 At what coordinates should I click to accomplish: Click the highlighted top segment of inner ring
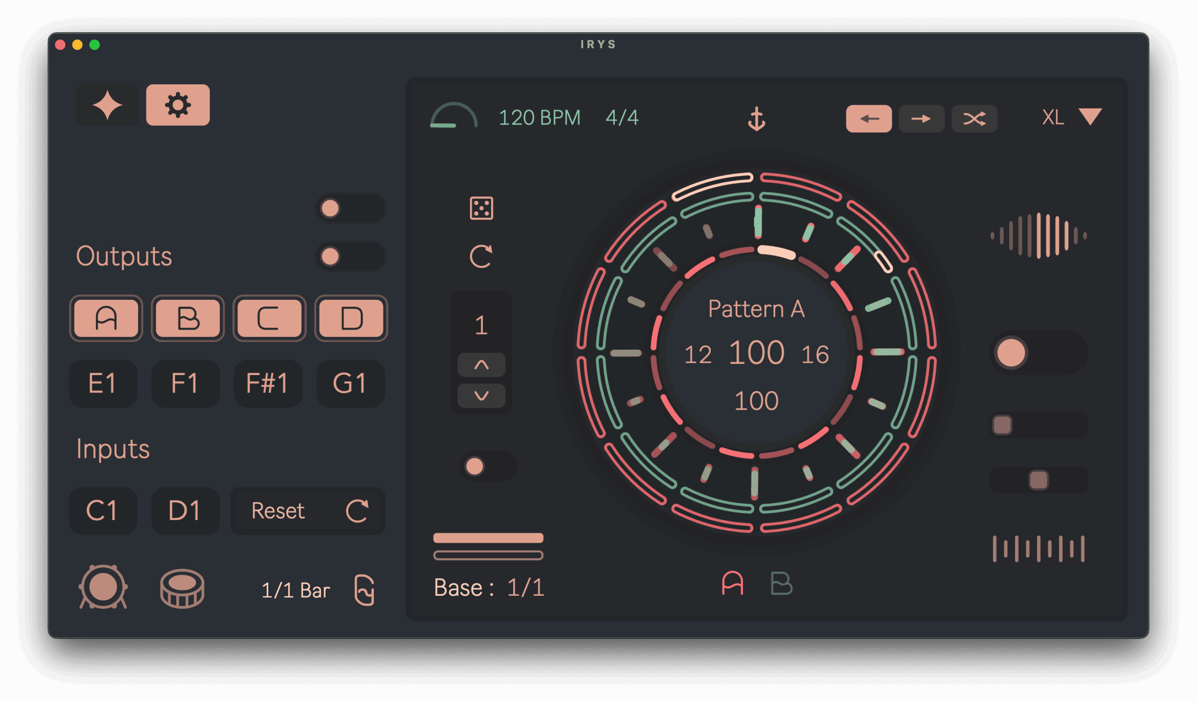(777, 252)
